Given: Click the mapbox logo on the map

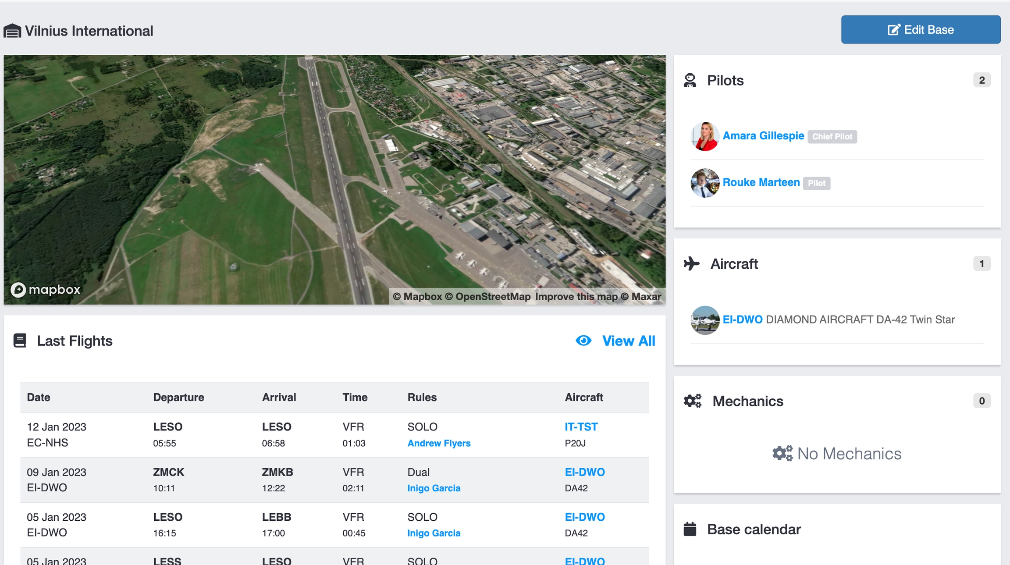Looking at the screenshot, I should point(46,290).
